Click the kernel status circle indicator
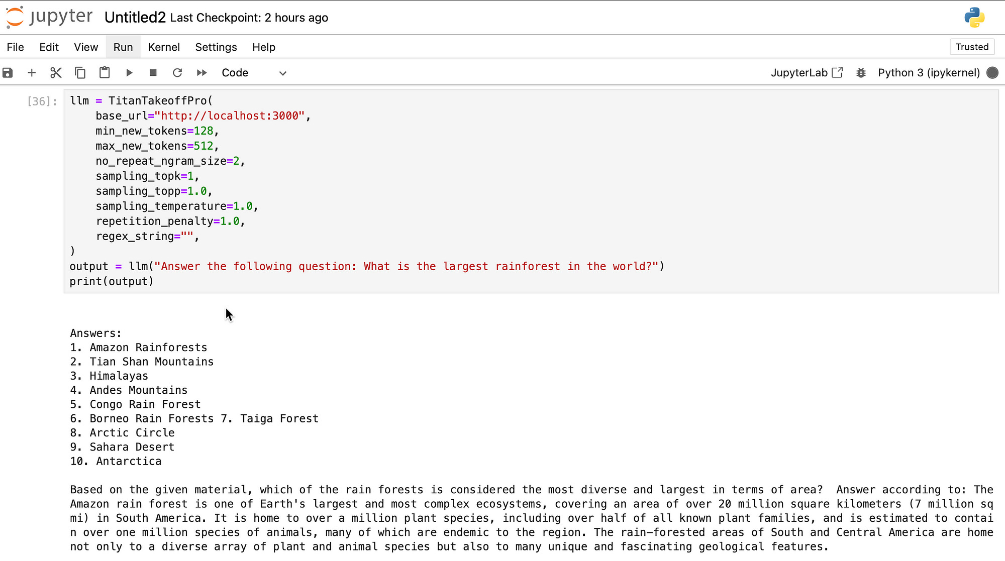Screen dimensions: 1005x561 (x=992, y=73)
